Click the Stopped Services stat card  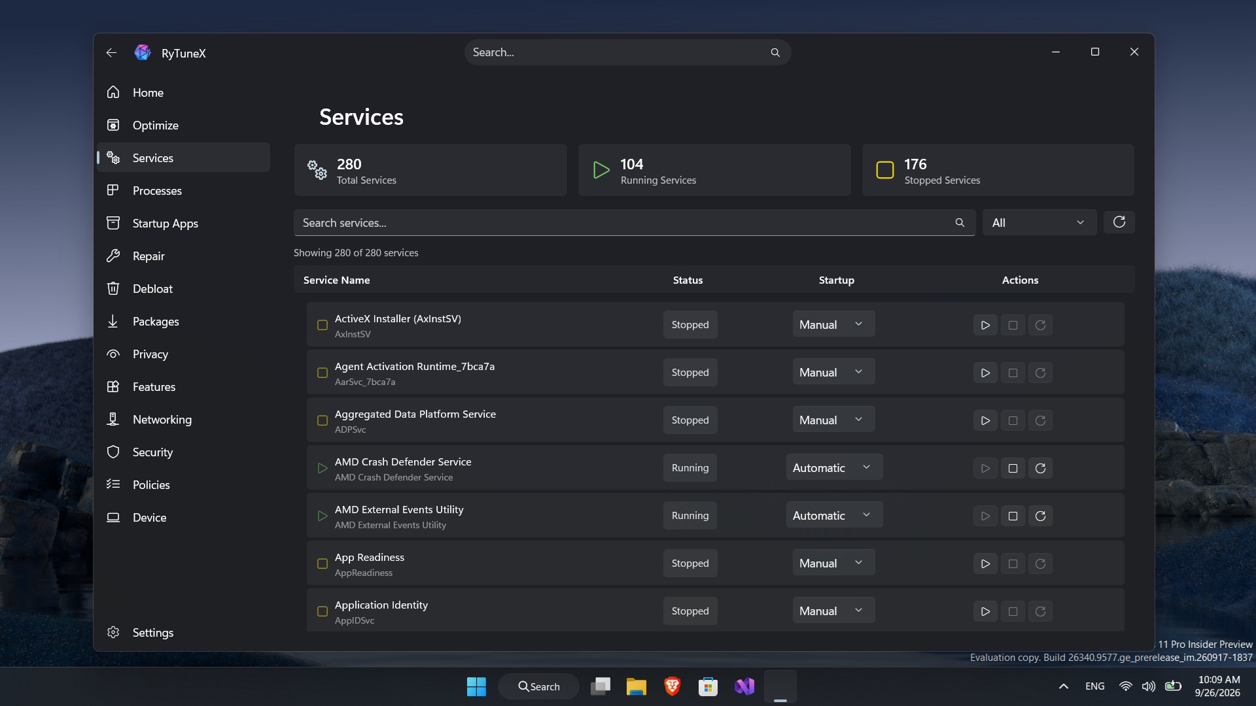pos(998,170)
